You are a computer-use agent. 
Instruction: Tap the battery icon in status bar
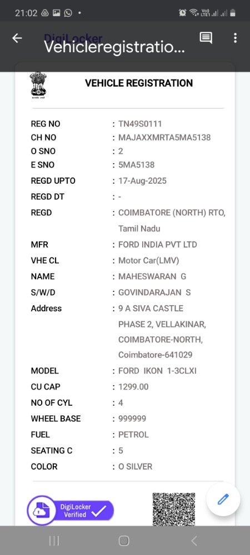[233, 13]
